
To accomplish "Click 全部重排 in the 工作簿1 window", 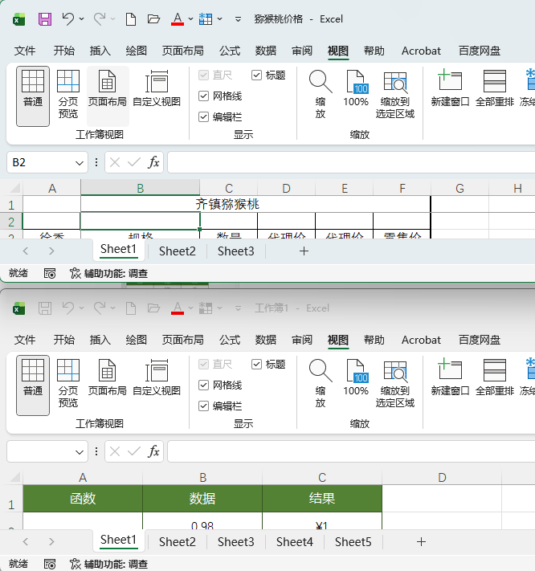I will (495, 377).
